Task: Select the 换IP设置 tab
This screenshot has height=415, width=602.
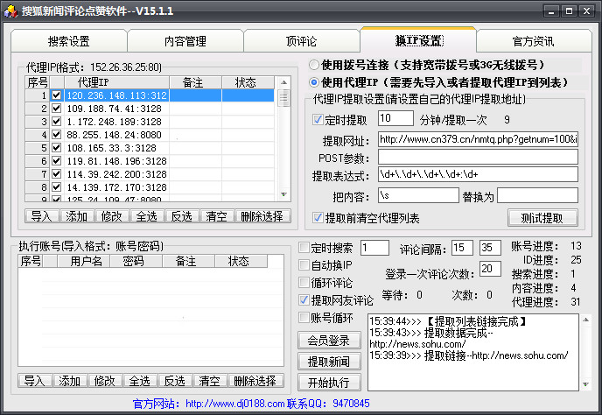Action: pyautogui.click(x=418, y=40)
